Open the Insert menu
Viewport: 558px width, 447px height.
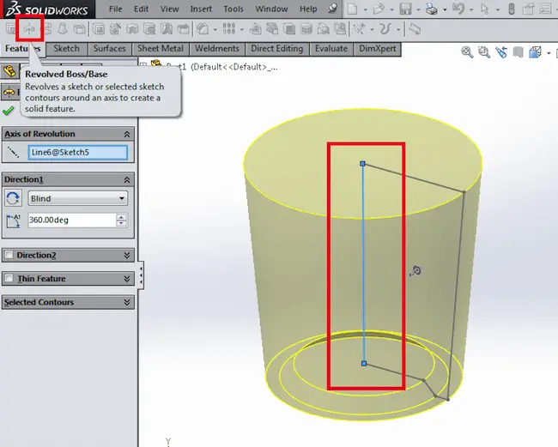(201, 9)
